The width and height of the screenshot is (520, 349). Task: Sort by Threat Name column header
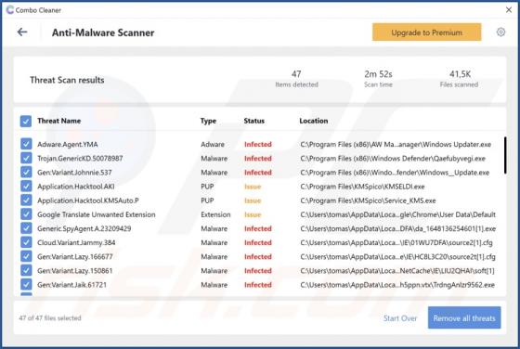point(59,121)
